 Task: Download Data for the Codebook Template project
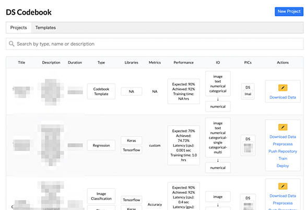point(283,97)
